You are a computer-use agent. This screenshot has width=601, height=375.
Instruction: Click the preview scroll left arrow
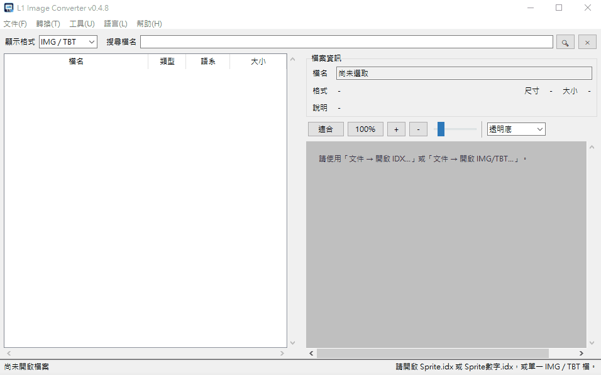coord(311,353)
